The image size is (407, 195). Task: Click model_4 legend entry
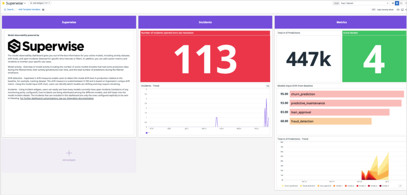pos(373,186)
